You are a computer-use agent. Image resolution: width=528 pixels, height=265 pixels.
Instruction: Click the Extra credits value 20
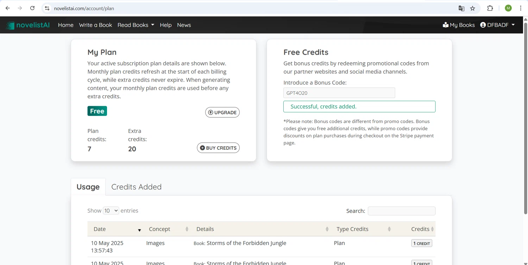click(x=132, y=149)
